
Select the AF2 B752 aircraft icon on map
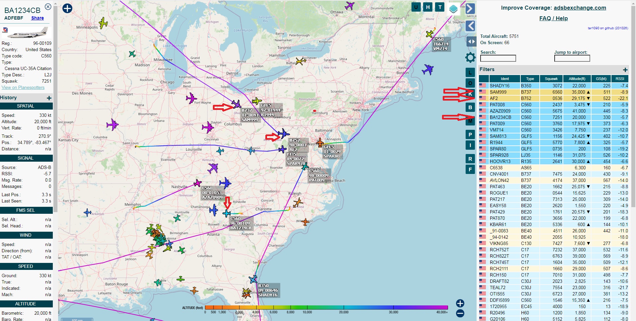[x=283, y=133]
